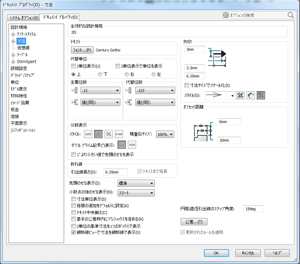Screen dimensions: 300x264
Task: Enable the 2単位表示 dual dimensions checkbox
Action: tap(73, 66)
